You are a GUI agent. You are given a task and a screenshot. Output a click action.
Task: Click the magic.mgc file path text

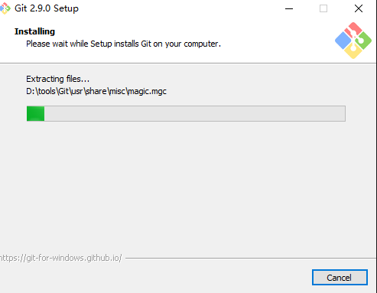96,91
